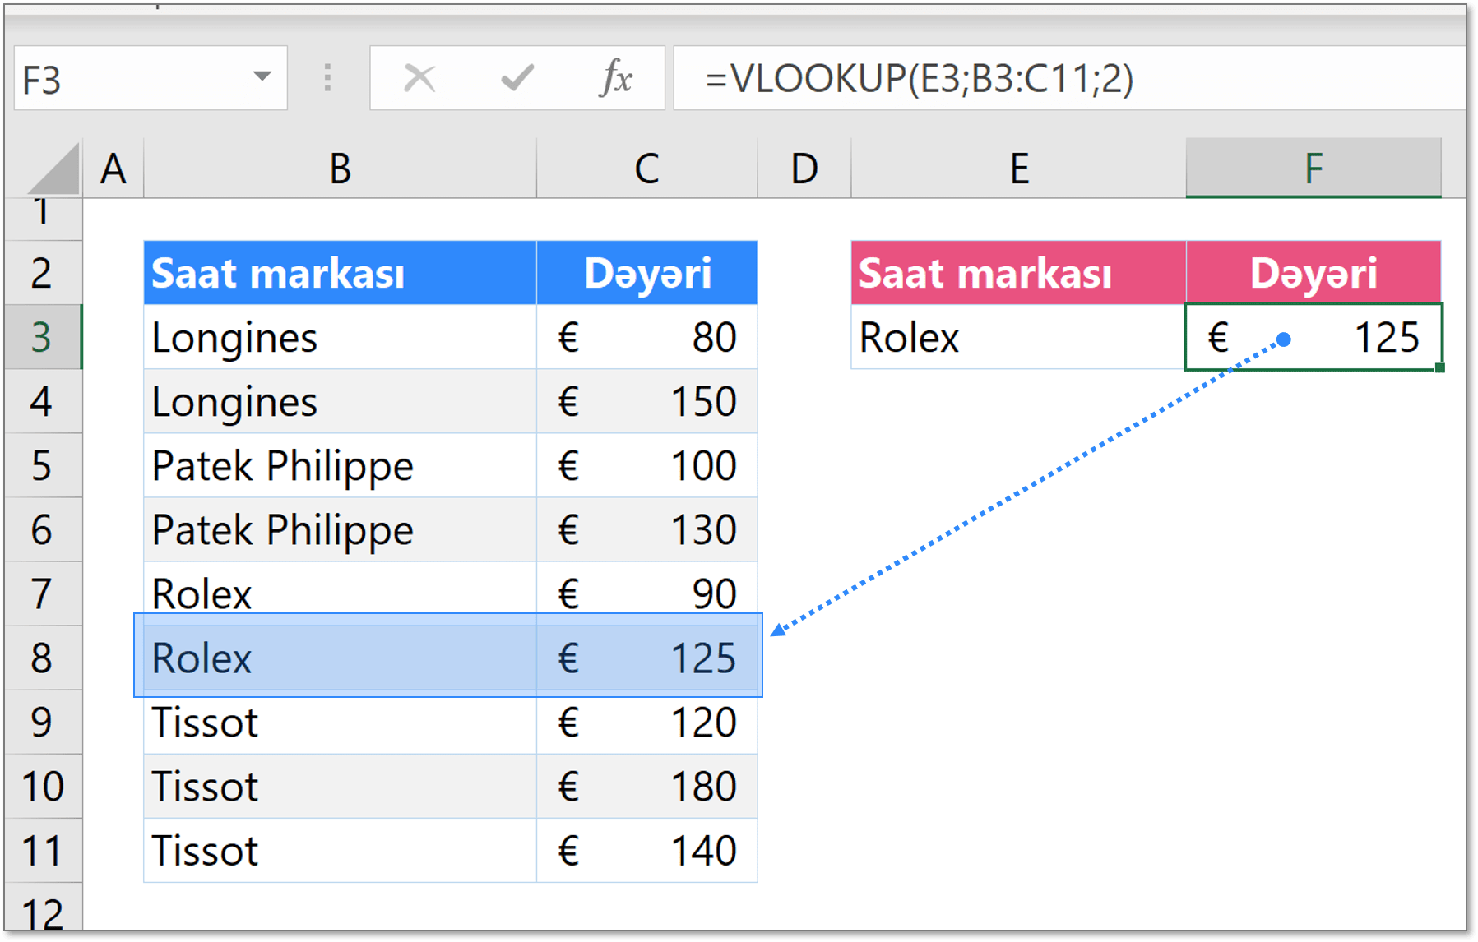
Task: Click the pink 'Dəyəri' header cell
Action: tap(1314, 273)
